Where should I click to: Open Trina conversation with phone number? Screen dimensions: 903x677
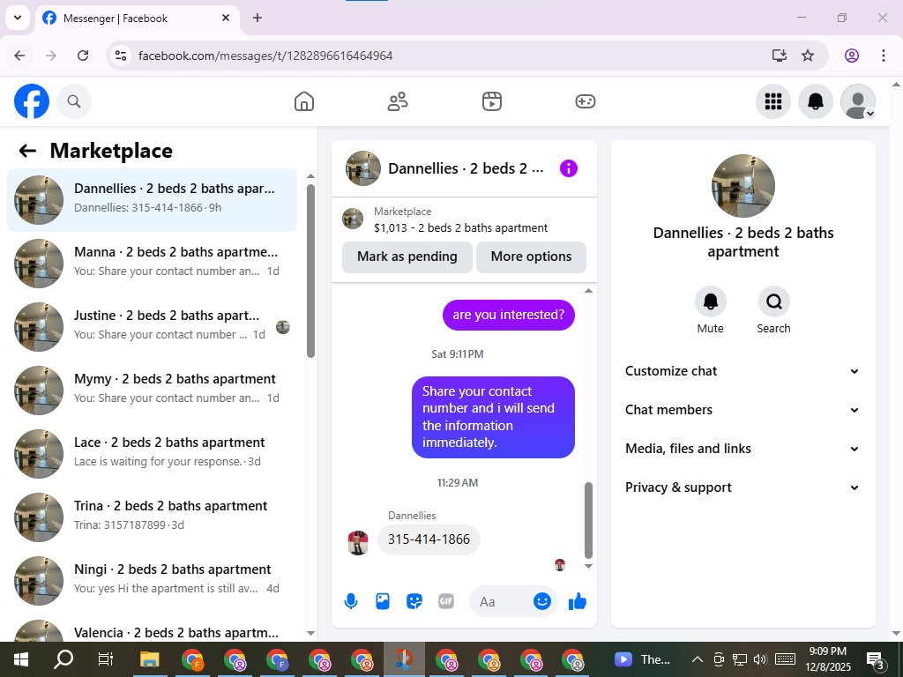tap(152, 517)
